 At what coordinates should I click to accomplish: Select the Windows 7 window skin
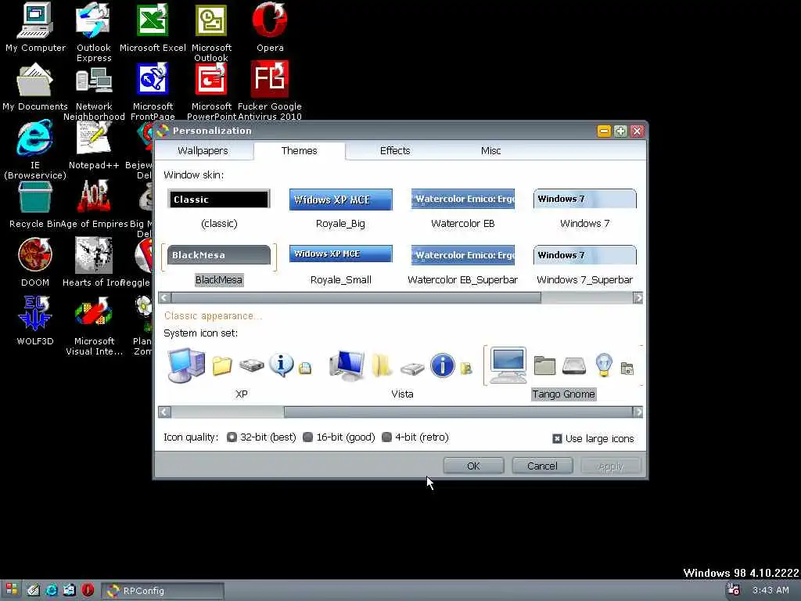585,208
